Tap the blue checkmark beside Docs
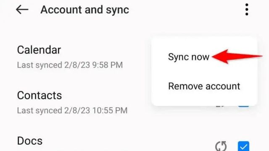Viewport: 269px width, 151px height. 243,146
